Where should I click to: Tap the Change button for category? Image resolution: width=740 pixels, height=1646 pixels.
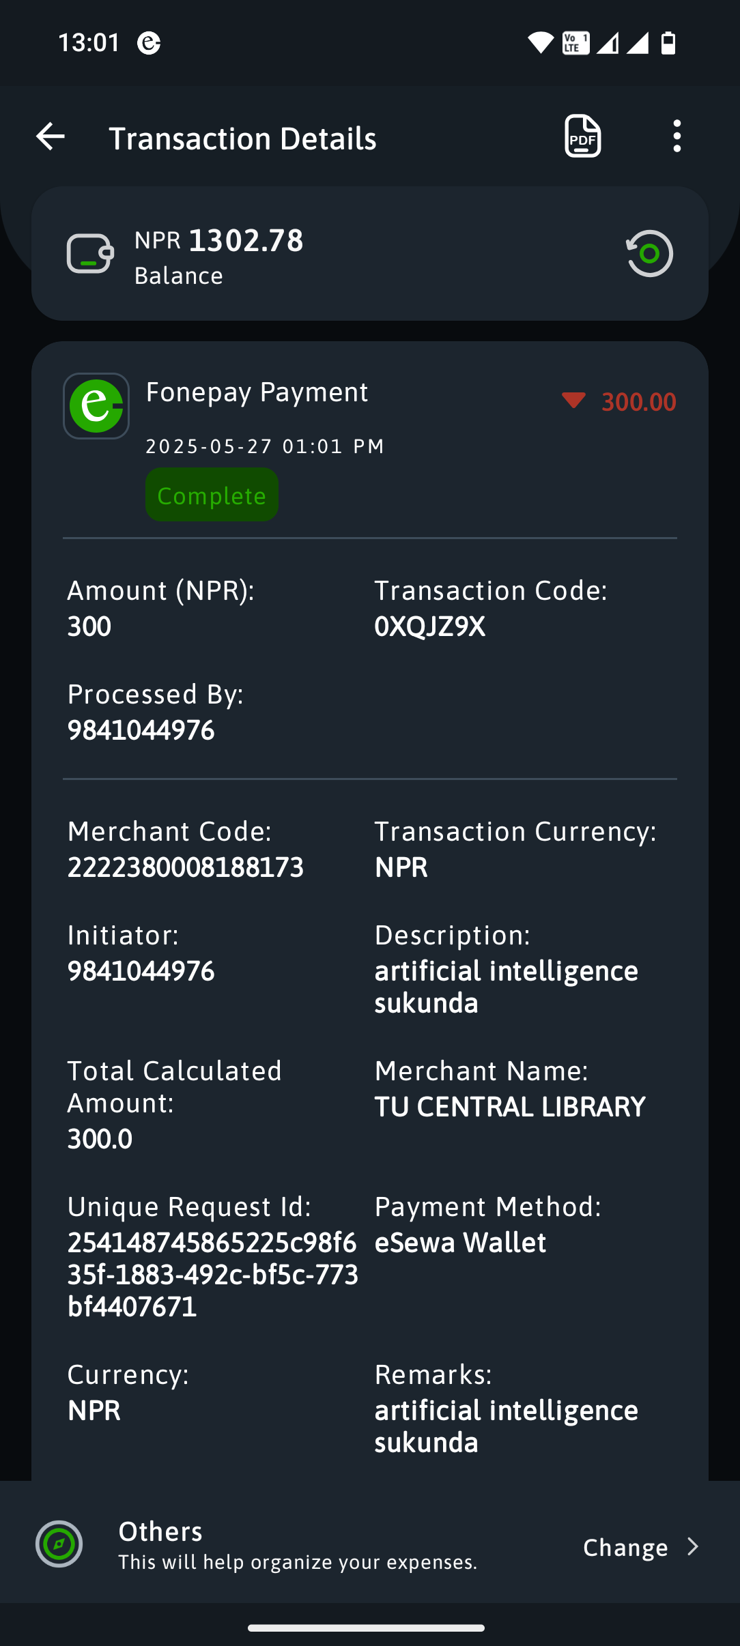click(625, 1547)
